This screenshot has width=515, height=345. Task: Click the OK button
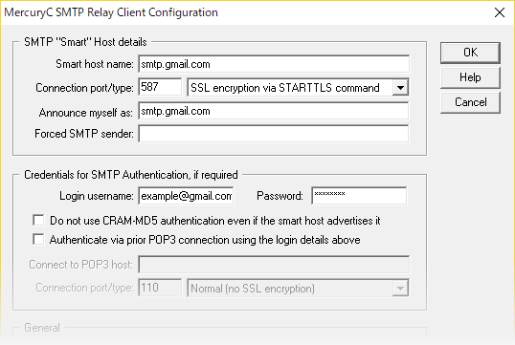[x=470, y=53]
